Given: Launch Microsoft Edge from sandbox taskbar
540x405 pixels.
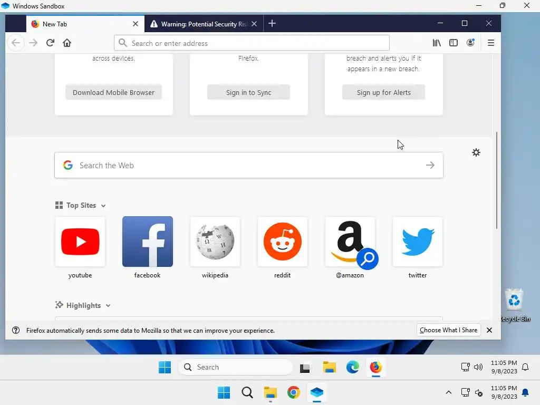Looking at the screenshot, I should click(353, 367).
